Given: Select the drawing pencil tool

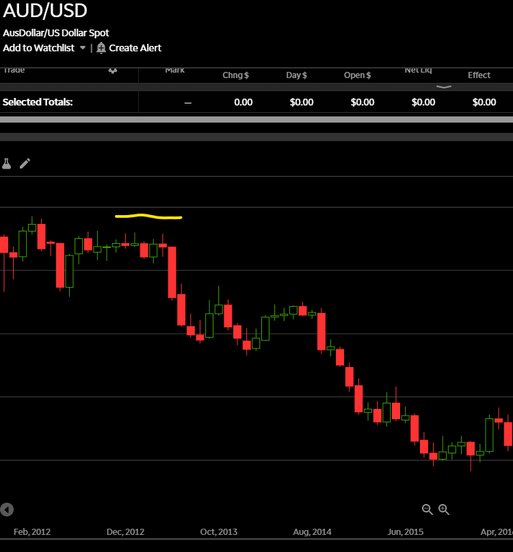Looking at the screenshot, I should coord(25,164).
